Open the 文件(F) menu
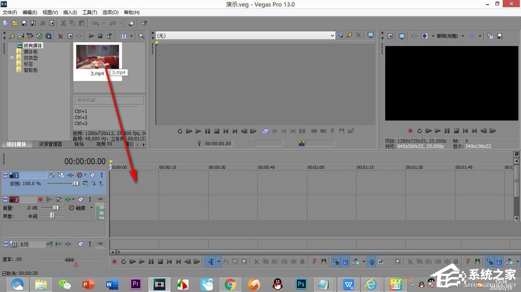 pyautogui.click(x=10, y=12)
